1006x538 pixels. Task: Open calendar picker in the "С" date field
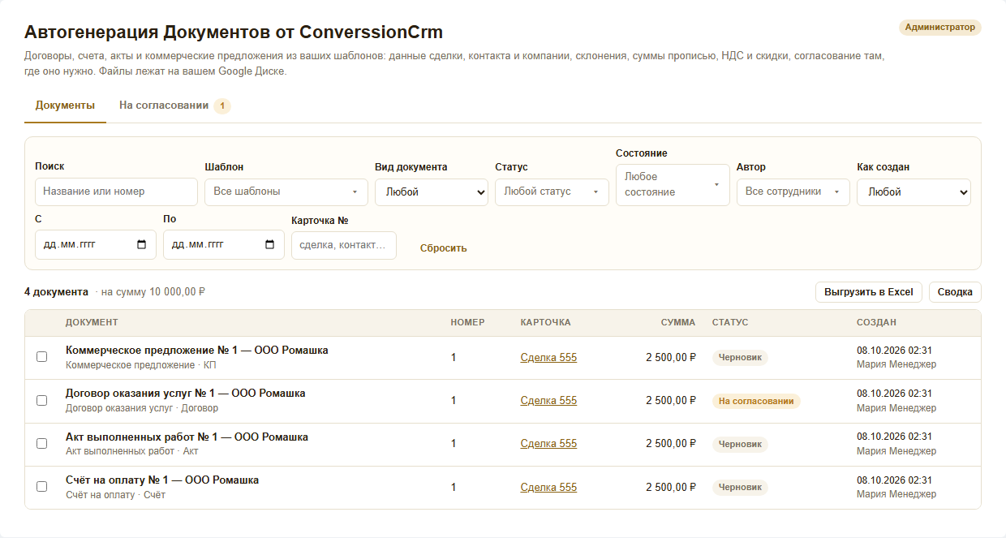pos(142,244)
